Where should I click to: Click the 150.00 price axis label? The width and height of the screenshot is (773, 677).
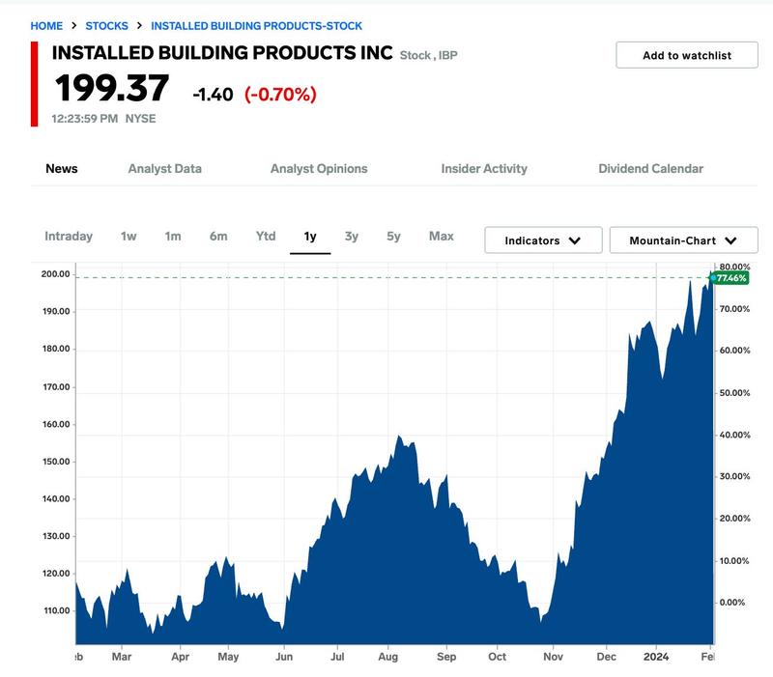[56, 462]
